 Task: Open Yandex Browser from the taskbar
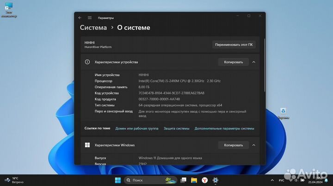pos(204,180)
